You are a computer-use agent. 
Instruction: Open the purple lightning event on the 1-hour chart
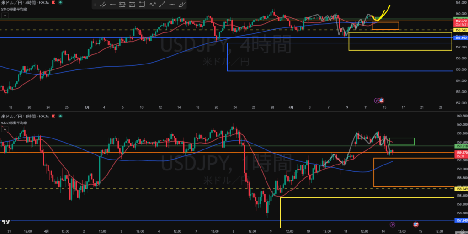click(x=393, y=224)
